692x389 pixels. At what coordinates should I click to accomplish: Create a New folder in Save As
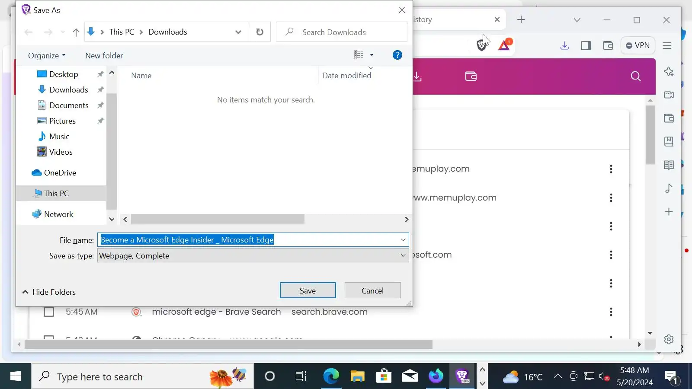tap(104, 55)
